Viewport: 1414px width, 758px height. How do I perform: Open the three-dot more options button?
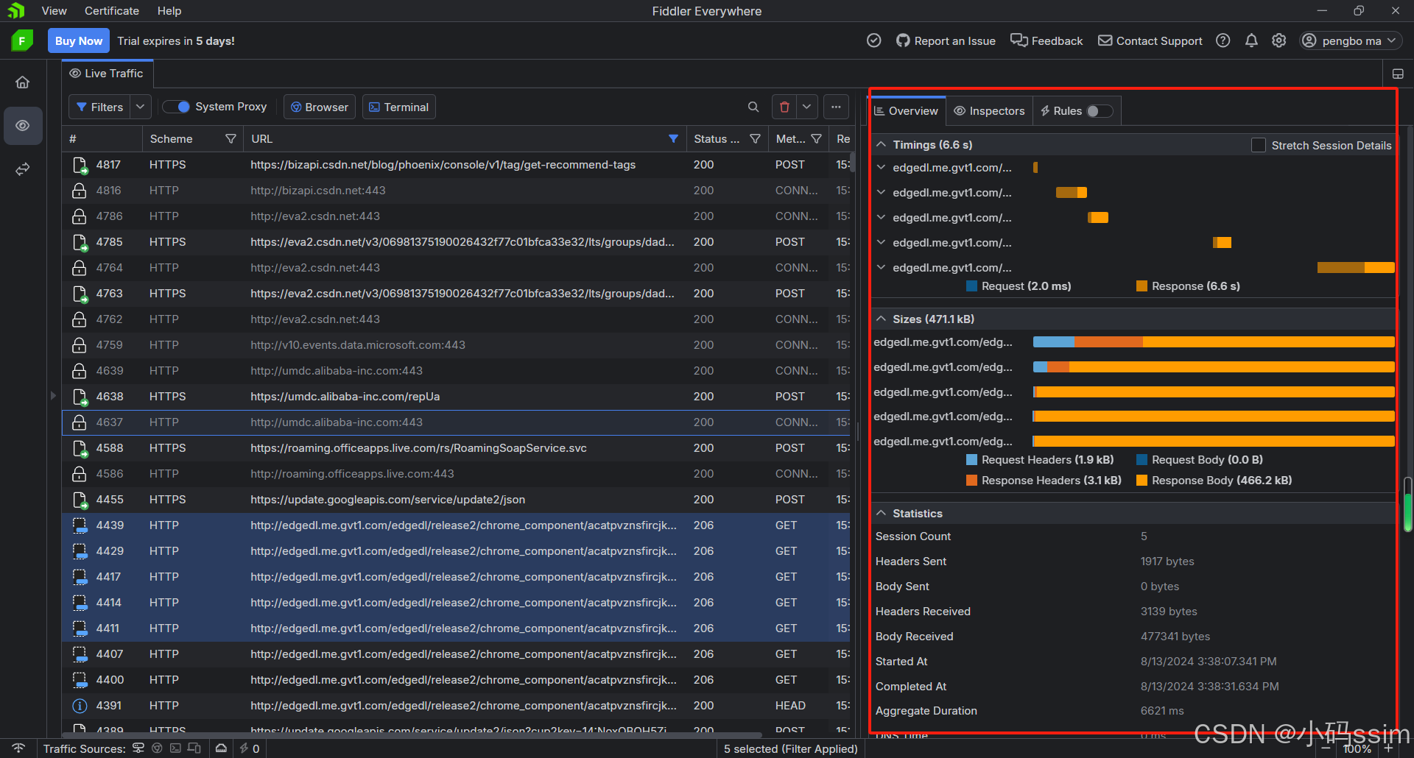click(x=836, y=107)
